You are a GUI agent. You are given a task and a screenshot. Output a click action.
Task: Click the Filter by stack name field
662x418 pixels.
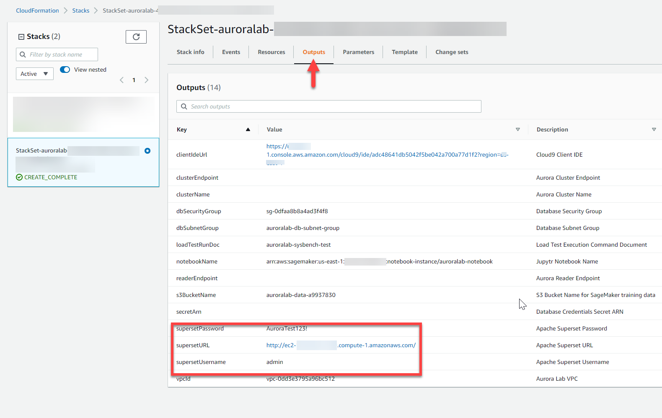point(57,54)
